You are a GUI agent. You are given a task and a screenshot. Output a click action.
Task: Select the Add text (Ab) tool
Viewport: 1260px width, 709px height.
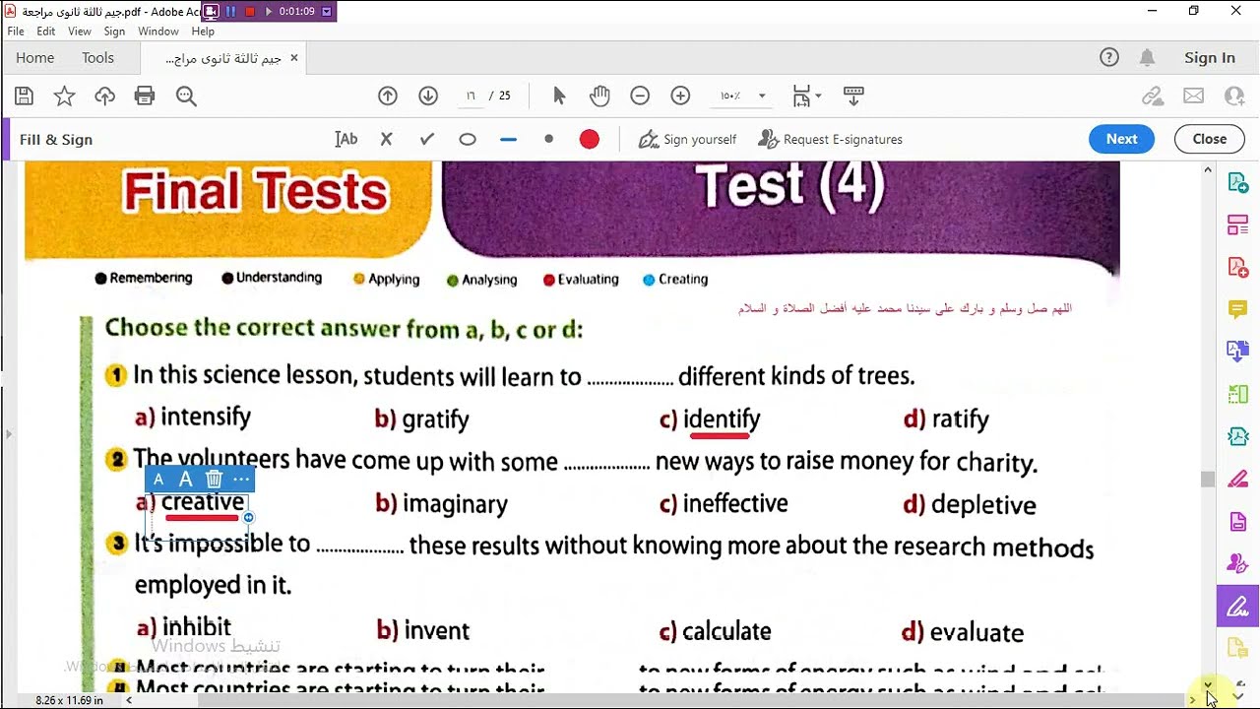[x=346, y=139]
